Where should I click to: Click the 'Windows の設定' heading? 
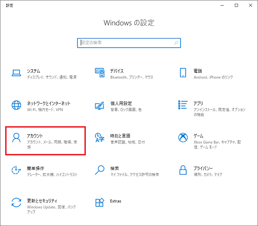click(x=129, y=23)
